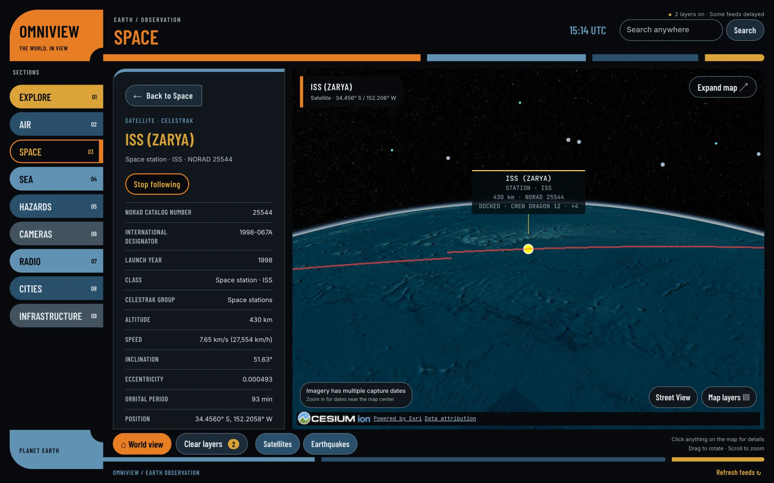Click the ISS (ZARYA) header card on map
This screenshot has width=774, height=483.
pos(352,92)
